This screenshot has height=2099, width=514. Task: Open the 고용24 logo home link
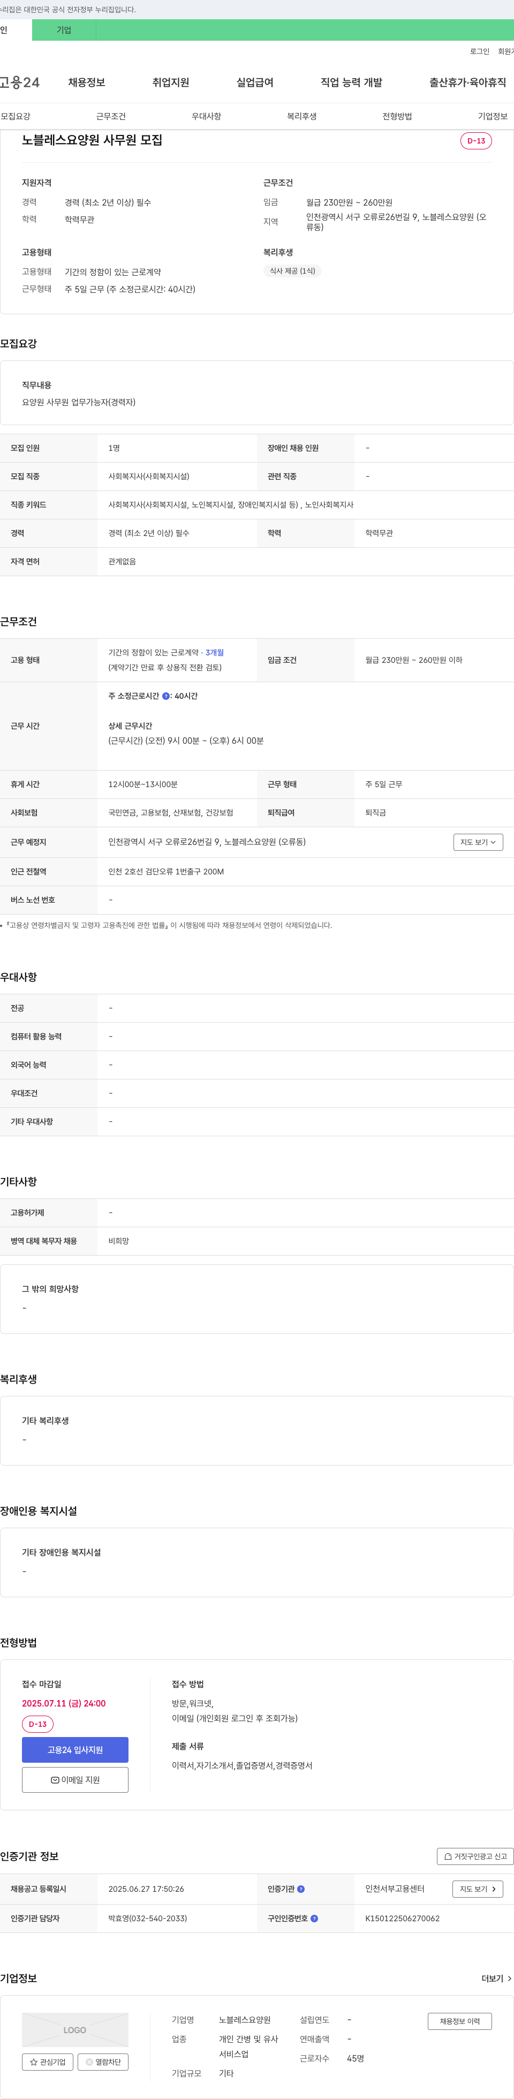[x=20, y=82]
